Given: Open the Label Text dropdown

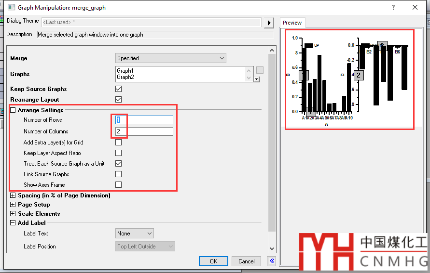Looking at the screenshot, I should point(134,234).
